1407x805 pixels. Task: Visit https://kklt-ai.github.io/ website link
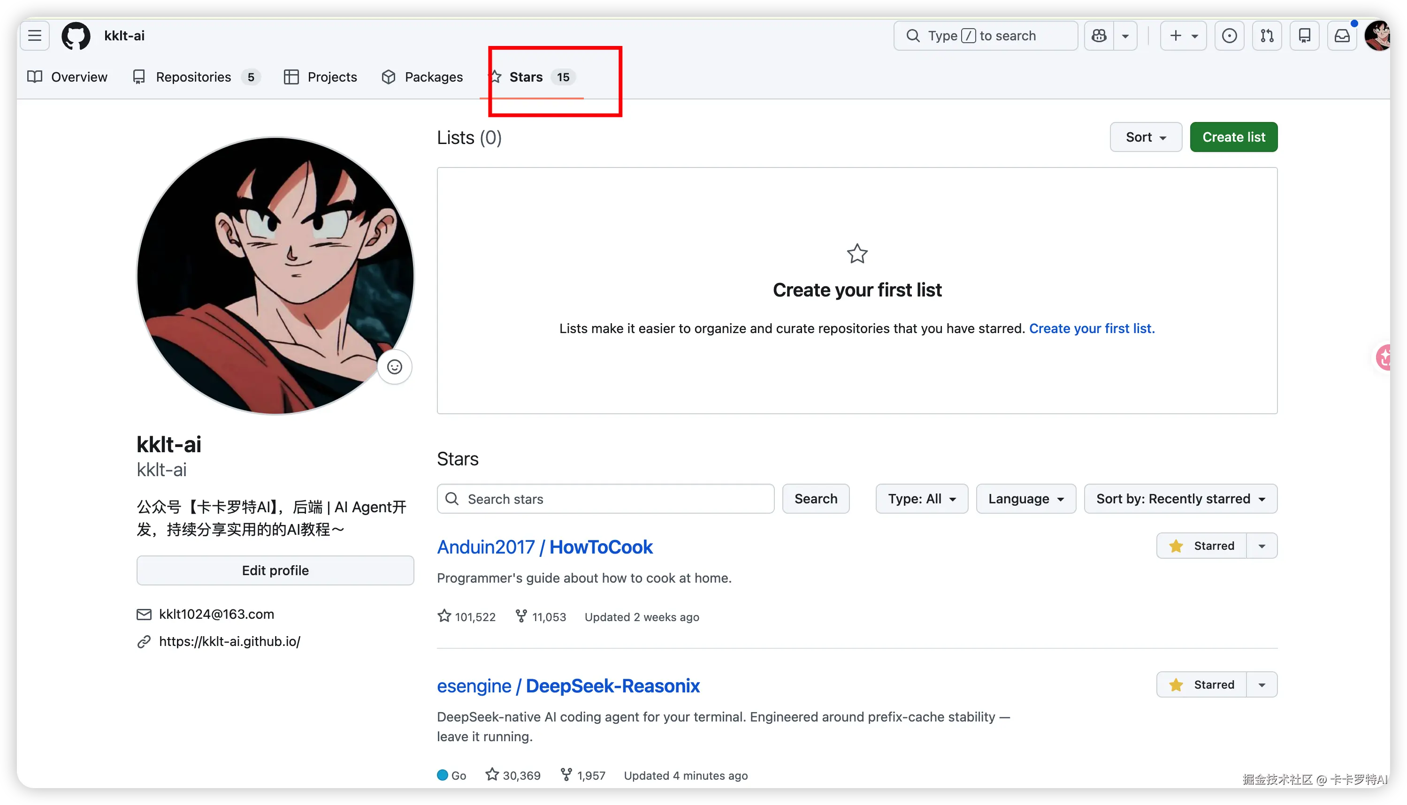click(229, 641)
